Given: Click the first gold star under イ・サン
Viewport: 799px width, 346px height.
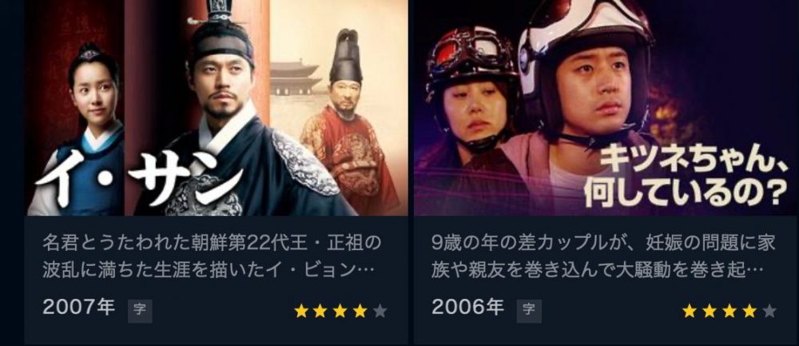Looking at the screenshot, I should [302, 311].
